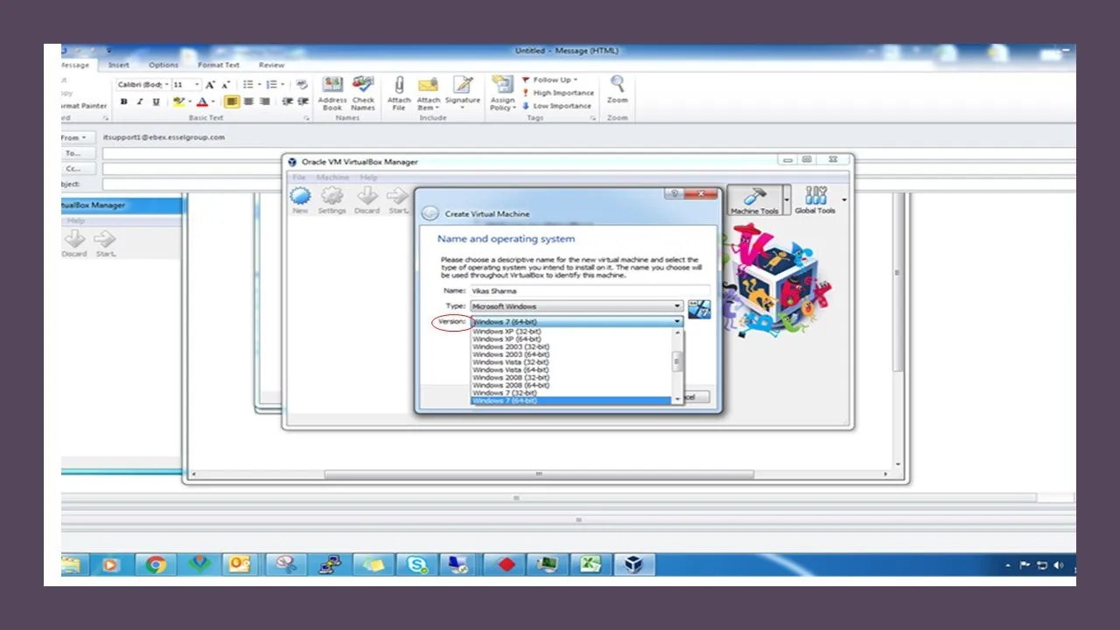This screenshot has width=1120, height=630.
Task: Select Windows Vista (64-bit) in version list
Action: [x=511, y=370]
